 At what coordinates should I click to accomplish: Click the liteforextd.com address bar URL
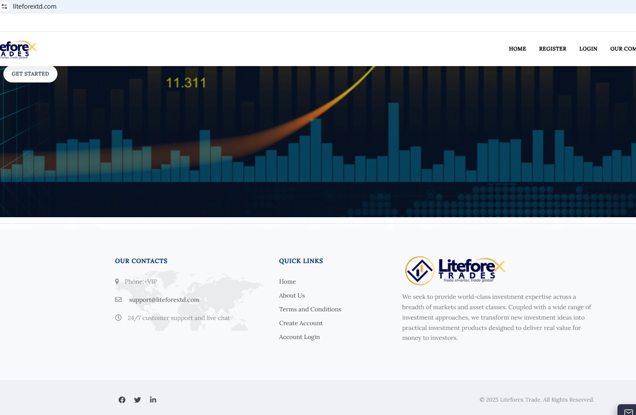(x=35, y=6)
